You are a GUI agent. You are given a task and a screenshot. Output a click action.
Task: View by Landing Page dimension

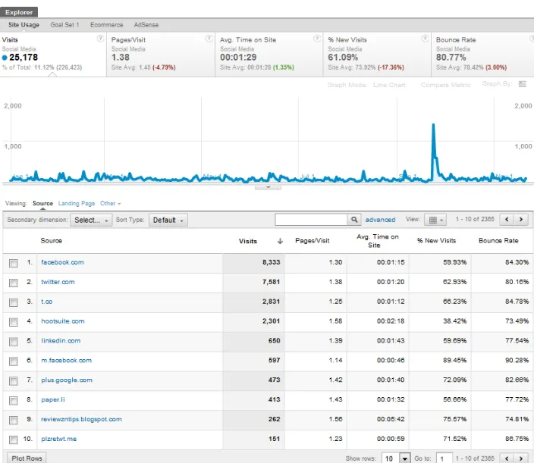[77, 203]
